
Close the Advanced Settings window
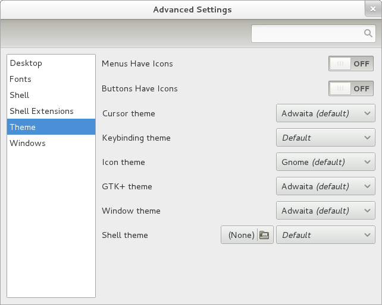click(372, 9)
